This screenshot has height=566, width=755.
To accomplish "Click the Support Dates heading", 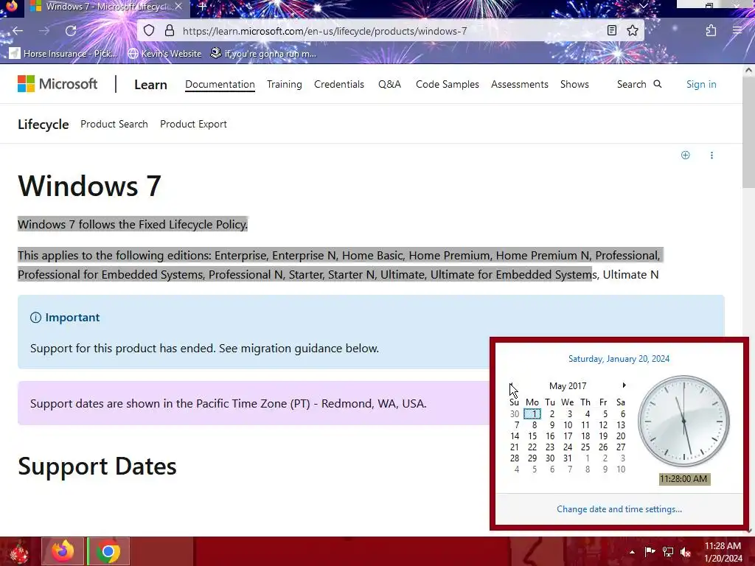I will coord(97,467).
